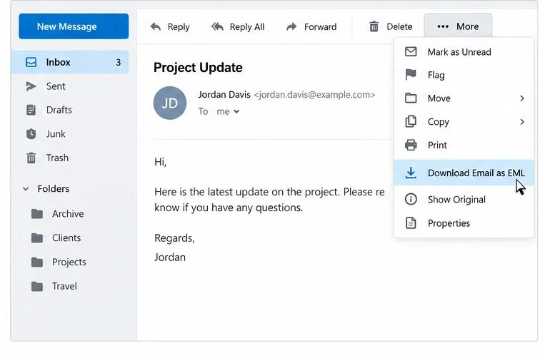Click sender name Jordan Davis
The width and height of the screenshot is (540, 358).
224,95
